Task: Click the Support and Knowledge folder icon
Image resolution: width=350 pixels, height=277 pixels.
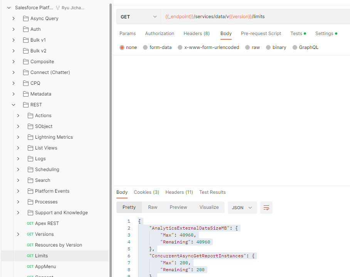Action: point(30,213)
